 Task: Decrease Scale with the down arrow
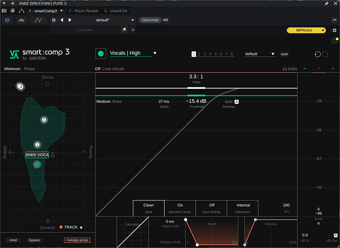319,224
